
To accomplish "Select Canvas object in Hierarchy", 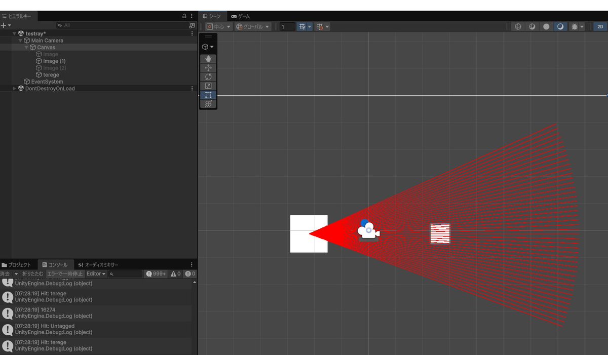I will point(46,48).
